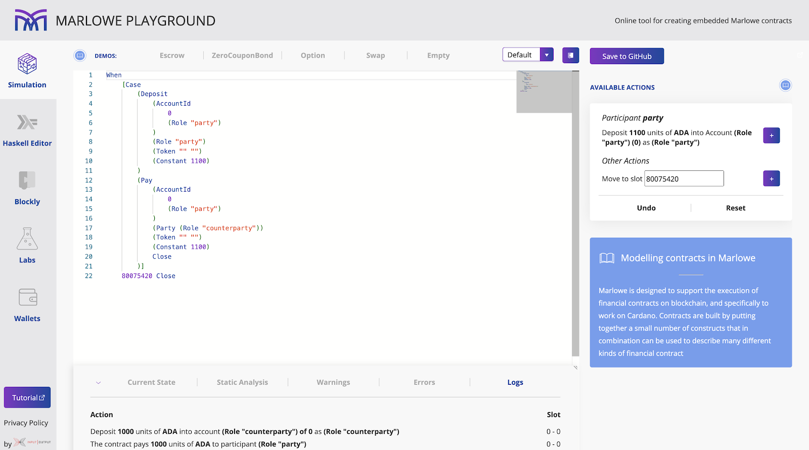Image resolution: width=809 pixels, height=450 pixels.
Task: Switch to the Static Analysis tab
Action: (x=243, y=382)
